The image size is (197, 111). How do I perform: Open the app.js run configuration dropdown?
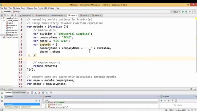[175, 12]
